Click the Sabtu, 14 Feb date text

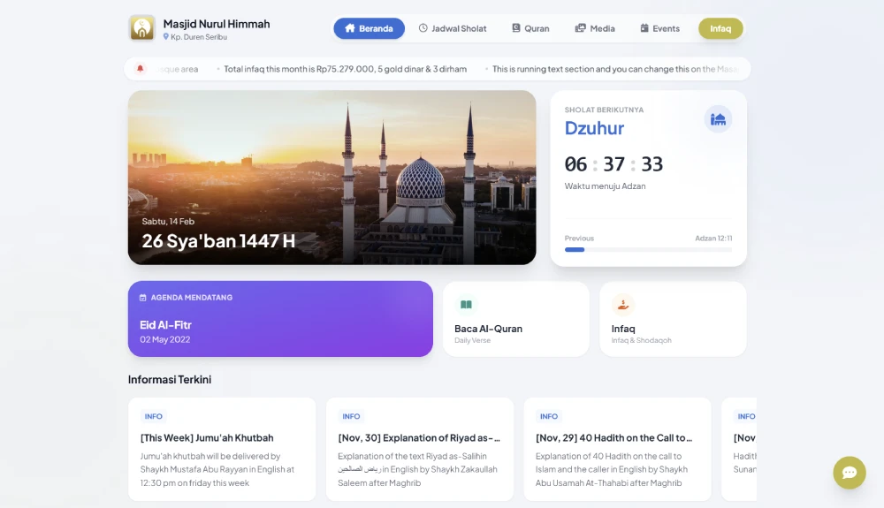pos(168,222)
